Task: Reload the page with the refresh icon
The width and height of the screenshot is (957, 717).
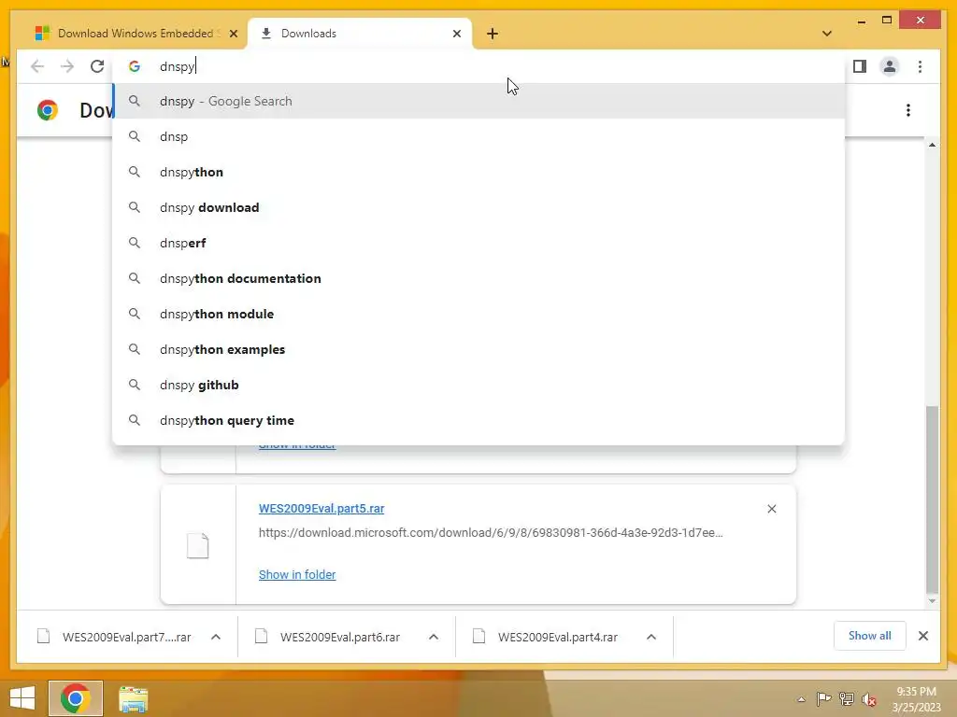Action: click(x=97, y=66)
